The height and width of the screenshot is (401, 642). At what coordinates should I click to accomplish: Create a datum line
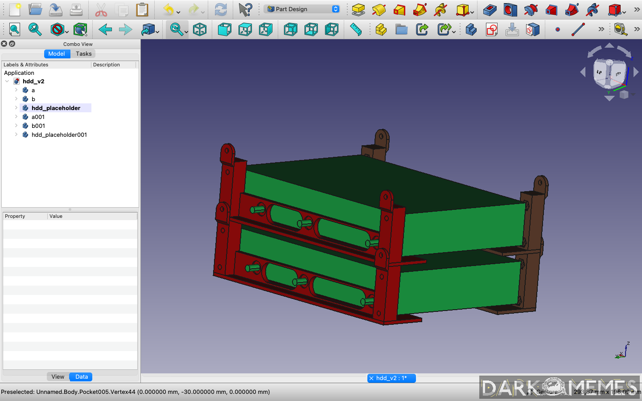point(578,30)
